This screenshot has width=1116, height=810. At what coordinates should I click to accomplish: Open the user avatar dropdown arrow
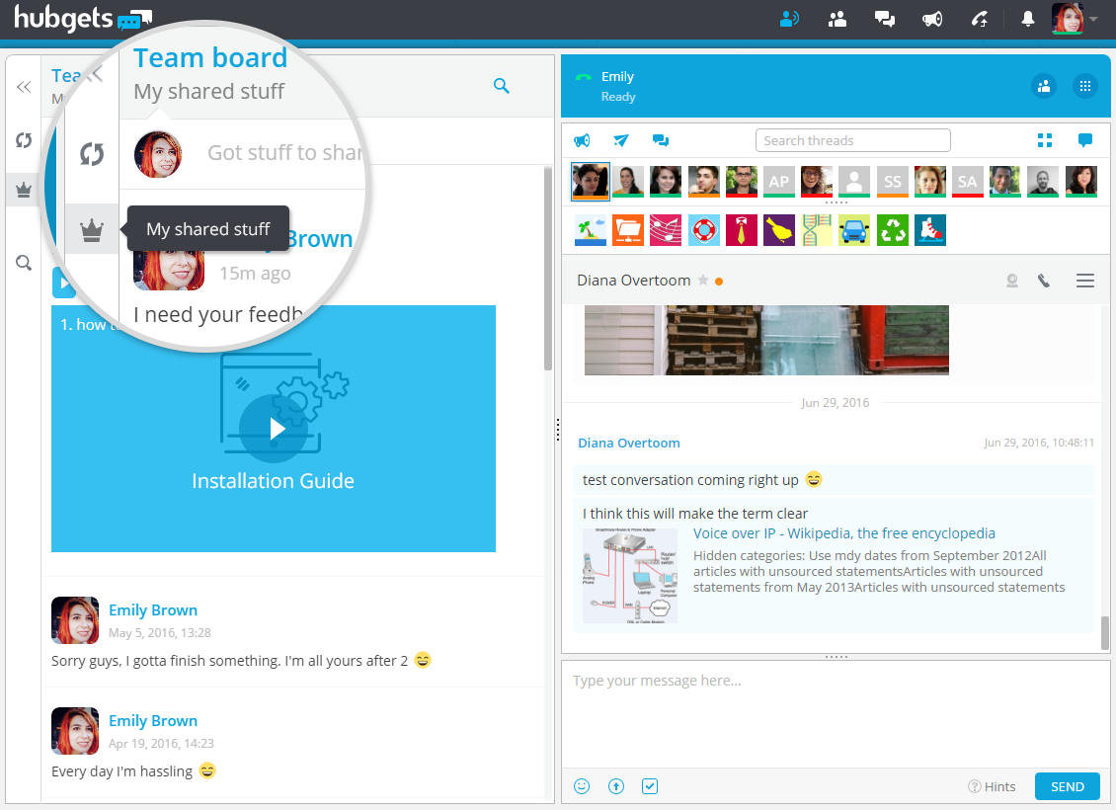pyautogui.click(x=1094, y=19)
